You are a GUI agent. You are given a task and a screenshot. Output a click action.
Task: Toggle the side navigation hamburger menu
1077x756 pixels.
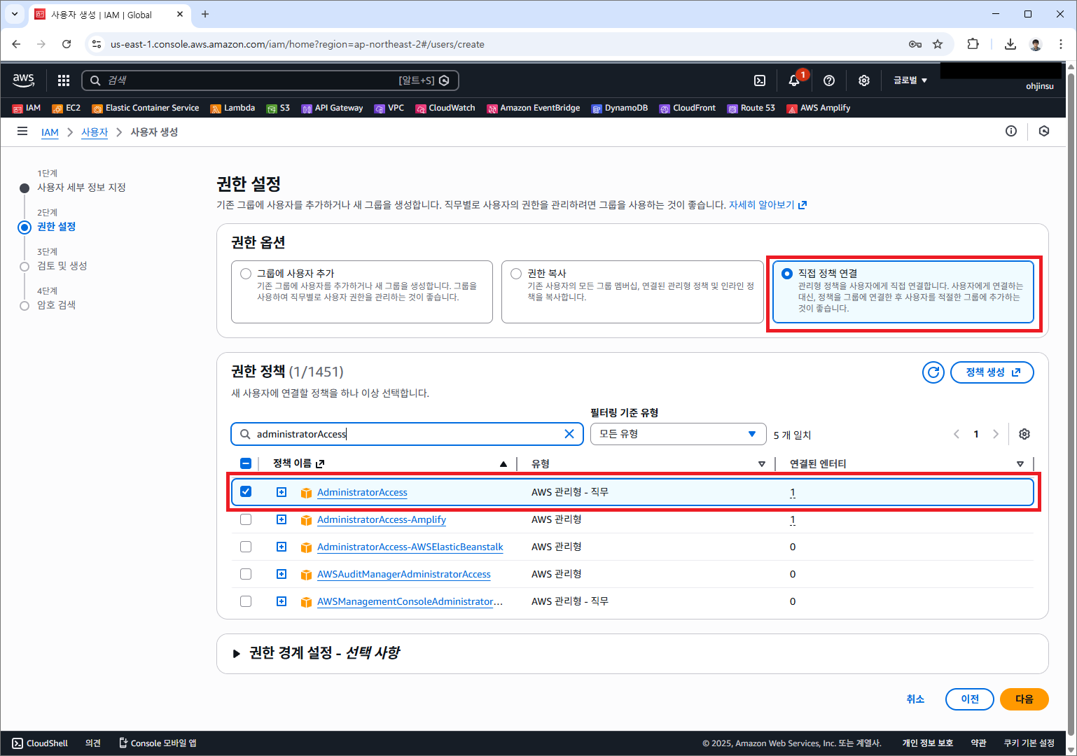22,132
